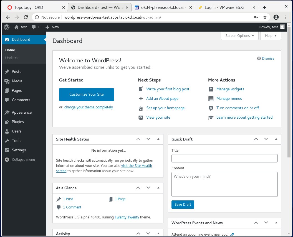293x237 pixels.
Task: Open the user avatar in admin bar
Action: coord(282,27)
